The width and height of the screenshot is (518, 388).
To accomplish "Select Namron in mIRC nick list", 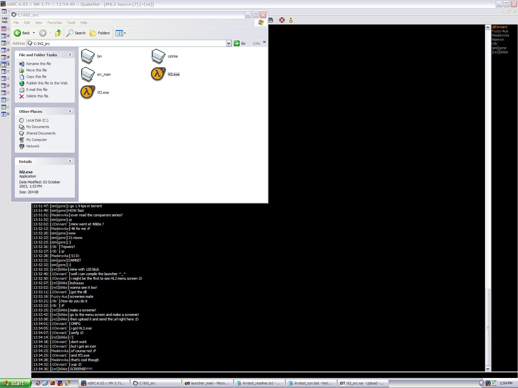I will coord(498,39).
